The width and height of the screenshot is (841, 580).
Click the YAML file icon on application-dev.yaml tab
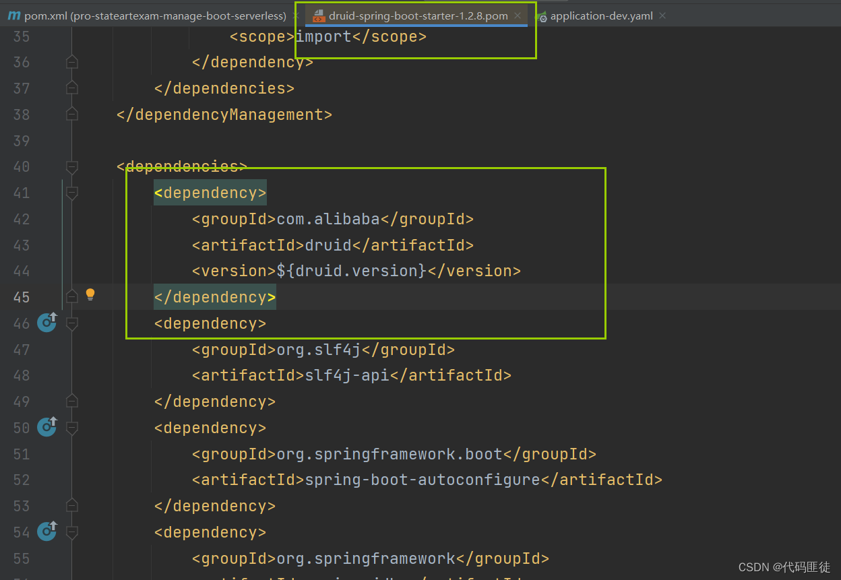point(542,15)
